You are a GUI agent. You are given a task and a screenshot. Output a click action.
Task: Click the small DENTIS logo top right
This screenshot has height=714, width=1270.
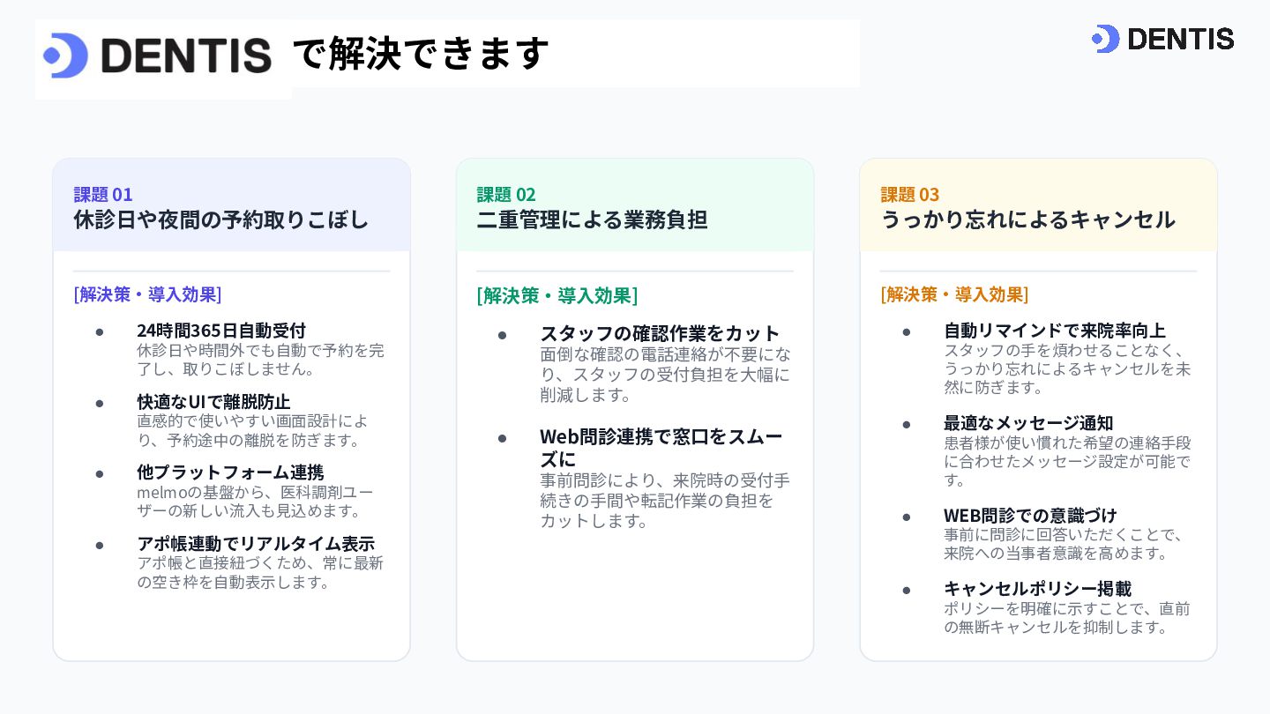tap(1162, 39)
